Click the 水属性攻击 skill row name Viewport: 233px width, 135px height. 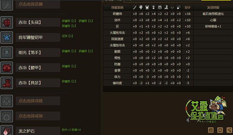(x=117, y=45)
